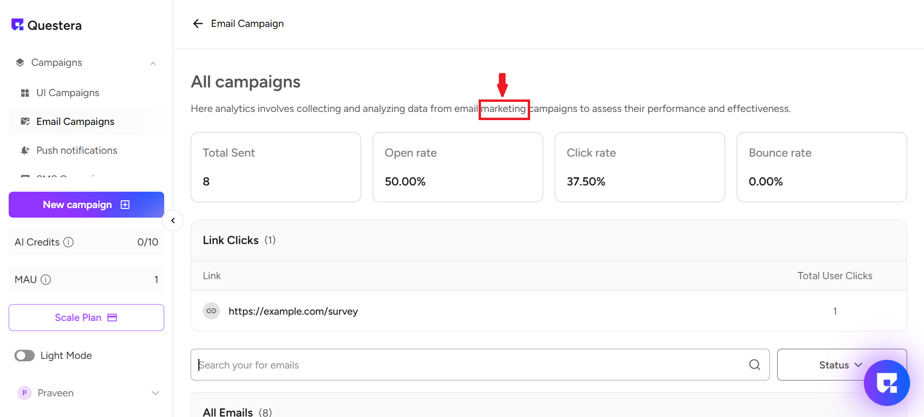
Task: Collapse the sidebar with the chevron button
Action: click(173, 221)
